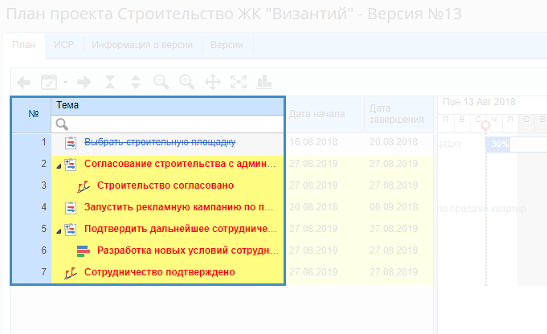Viewport: 547px width, 334px height.
Task: Switch to the ИСР tab
Action: pyautogui.click(x=64, y=45)
